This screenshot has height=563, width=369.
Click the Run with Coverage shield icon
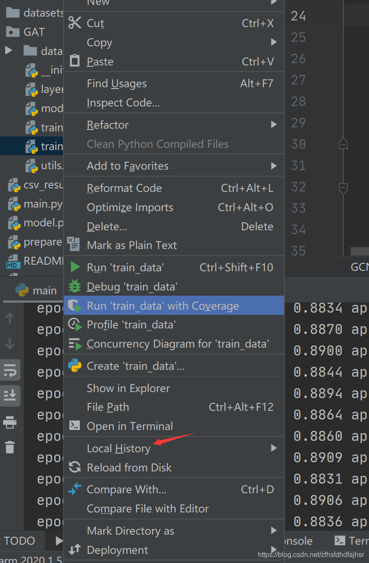(75, 306)
